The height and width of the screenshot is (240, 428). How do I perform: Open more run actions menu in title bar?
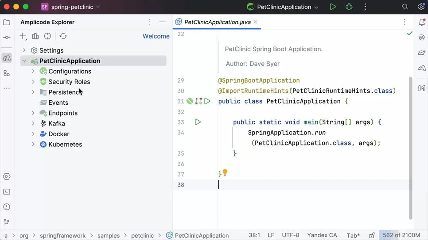tap(365, 7)
